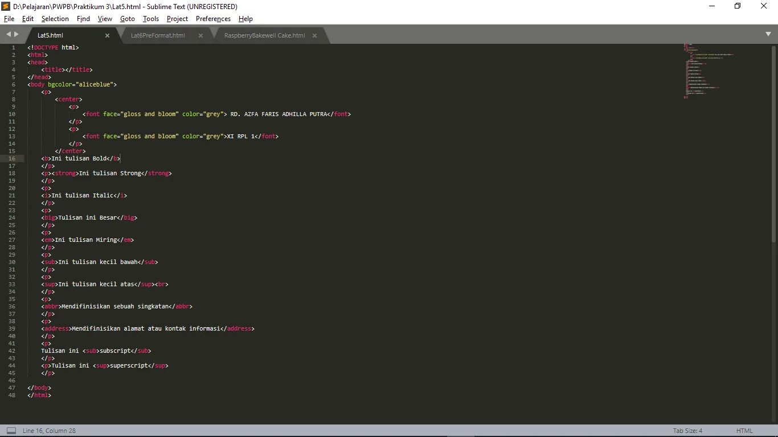
Task: Open the View menu
Action: coord(105,19)
